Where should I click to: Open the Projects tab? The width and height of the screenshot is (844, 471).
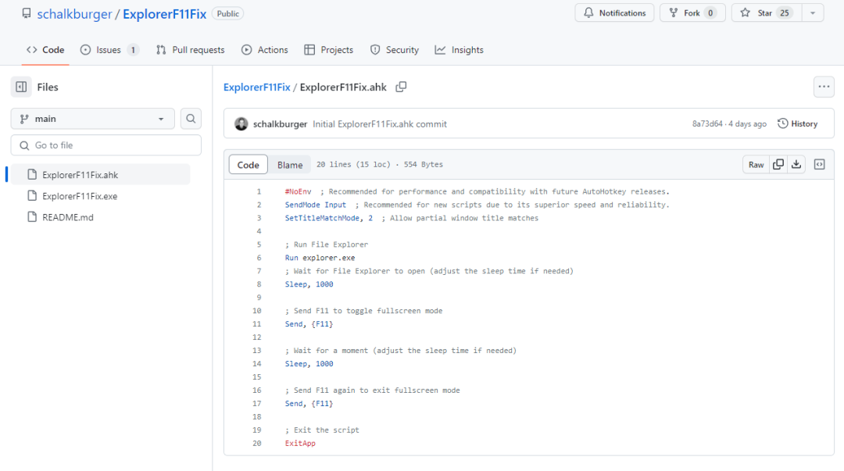tap(328, 50)
